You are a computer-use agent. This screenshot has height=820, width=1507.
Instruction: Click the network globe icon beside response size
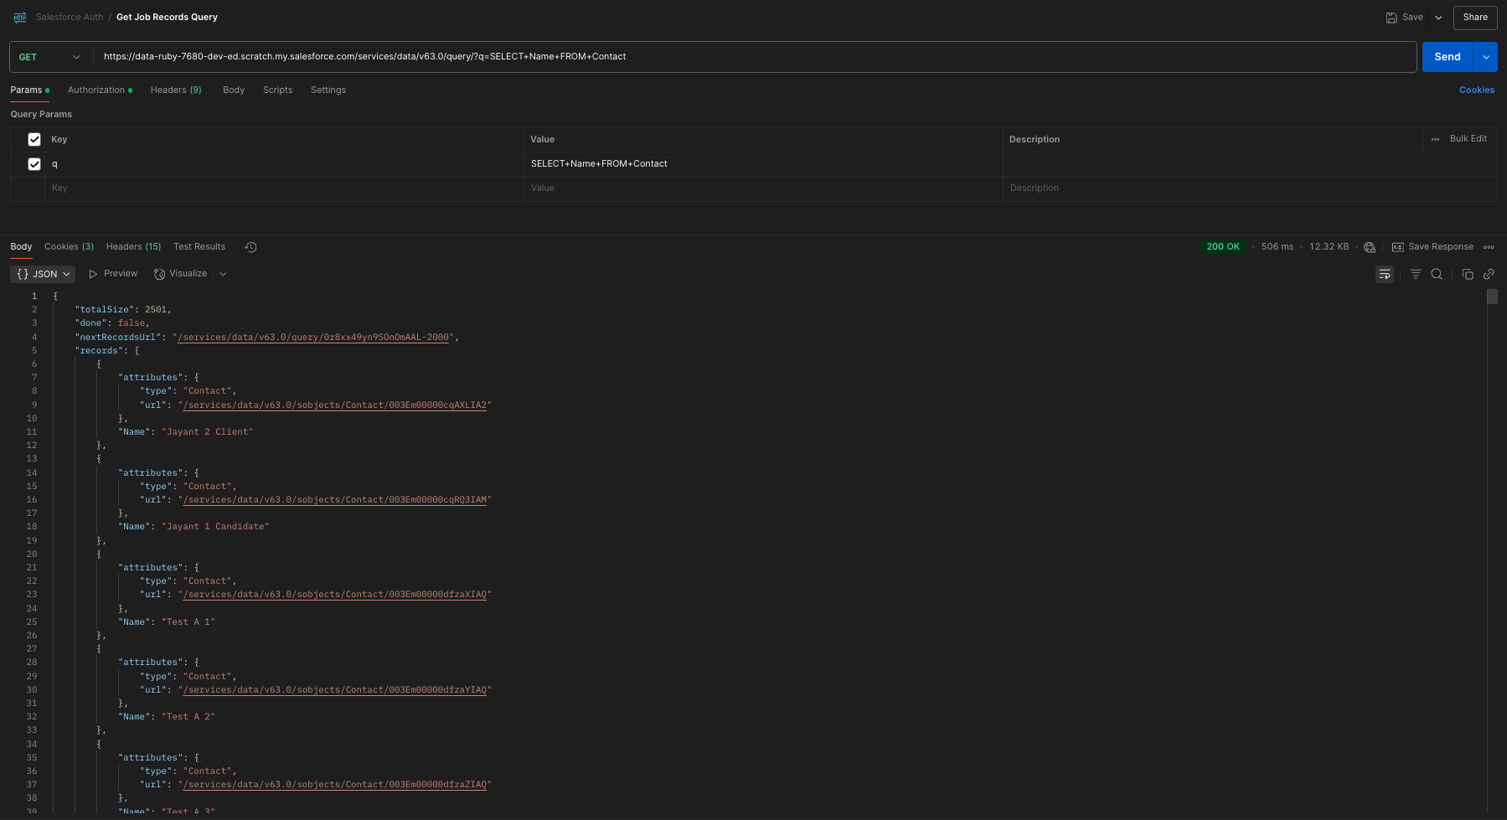pyautogui.click(x=1370, y=247)
